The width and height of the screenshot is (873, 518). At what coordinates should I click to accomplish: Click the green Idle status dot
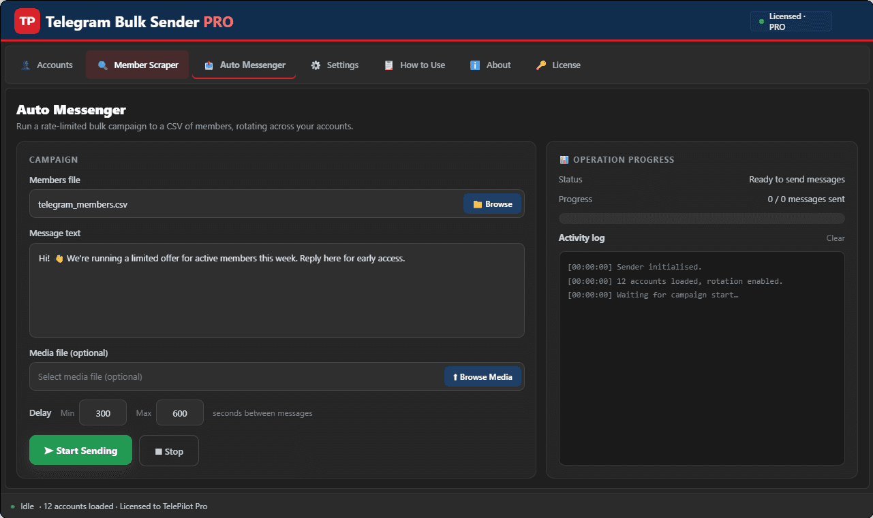[x=12, y=506]
